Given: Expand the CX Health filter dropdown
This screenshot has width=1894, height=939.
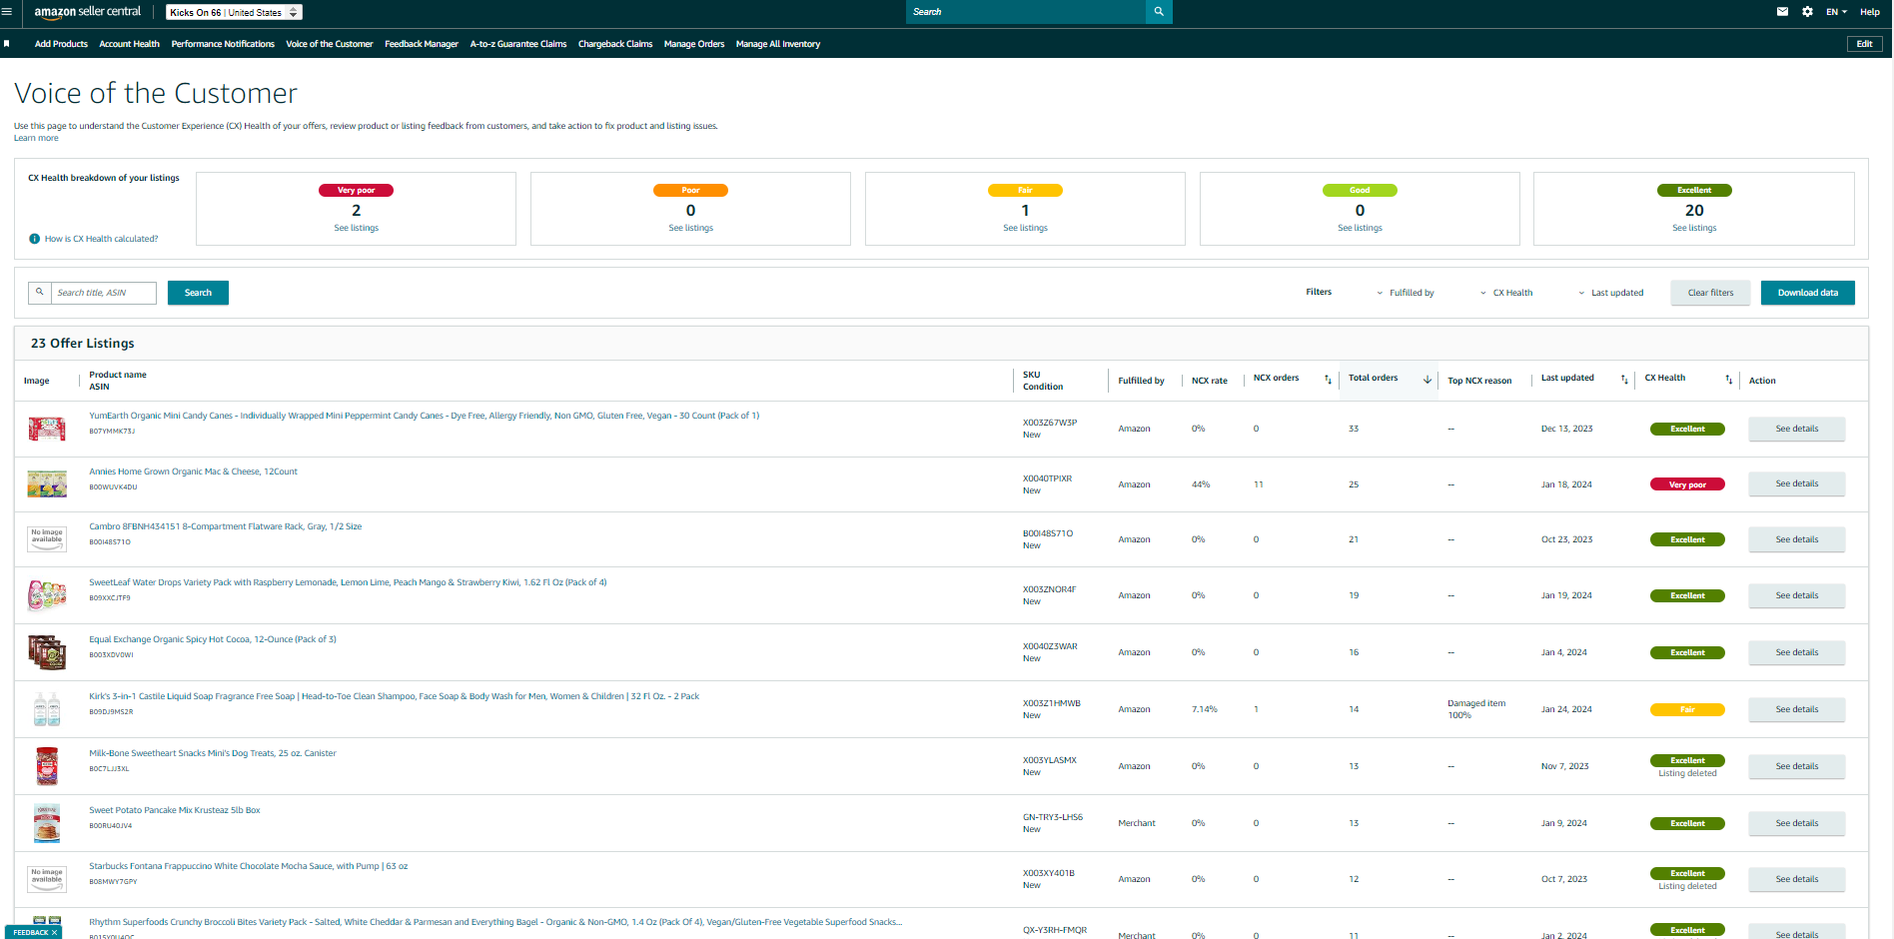Looking at the screenshot, I should pyautogui.click(x=1506, y=293).
